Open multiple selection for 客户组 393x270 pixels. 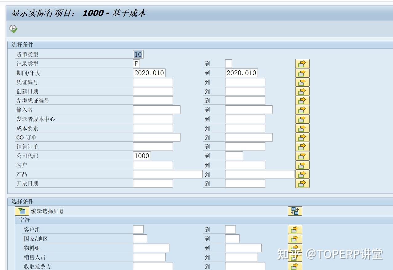pos(295,229)
